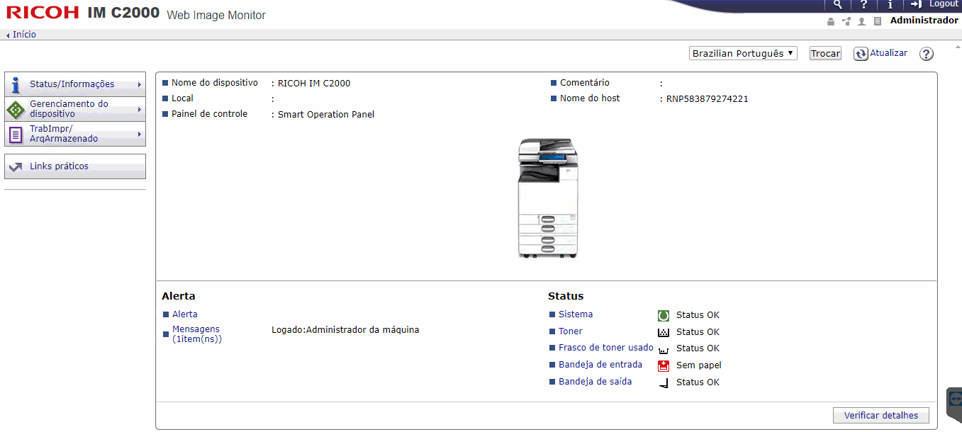
Task: Expand the TrabImpr/ArqArmazenado menu
Action: pyautogui.click(x=75, y=134)
